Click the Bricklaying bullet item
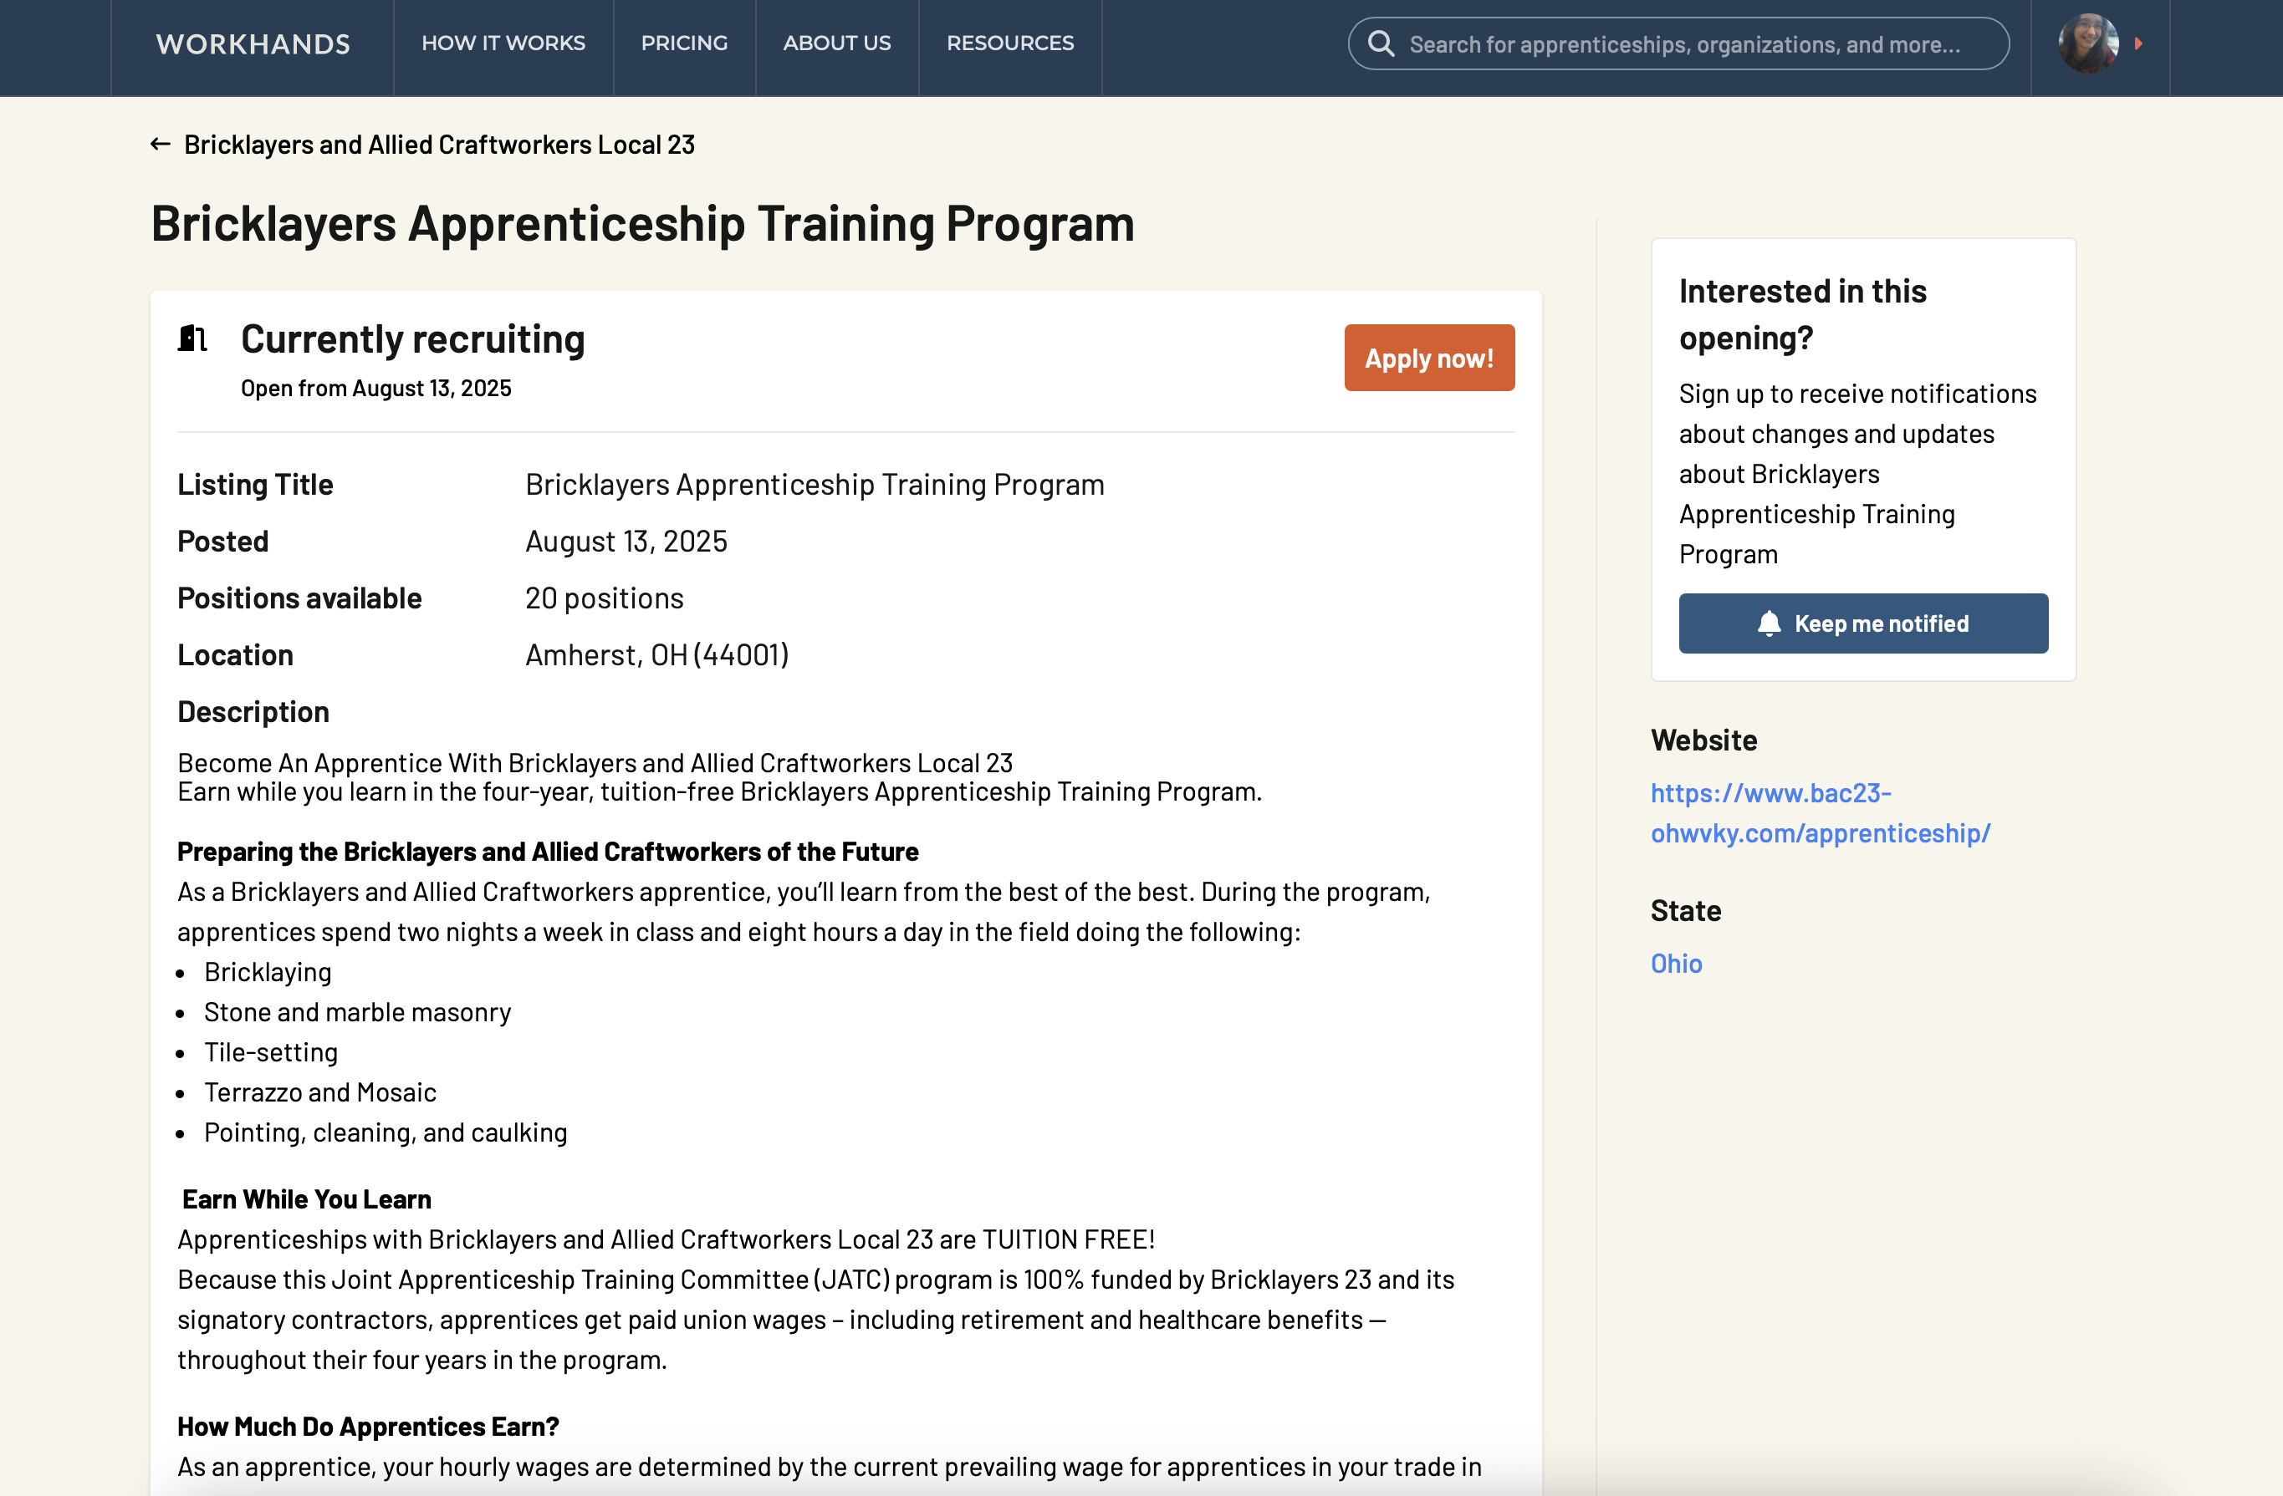This screenshot has width=2283, height=1496. click(268, 972)
